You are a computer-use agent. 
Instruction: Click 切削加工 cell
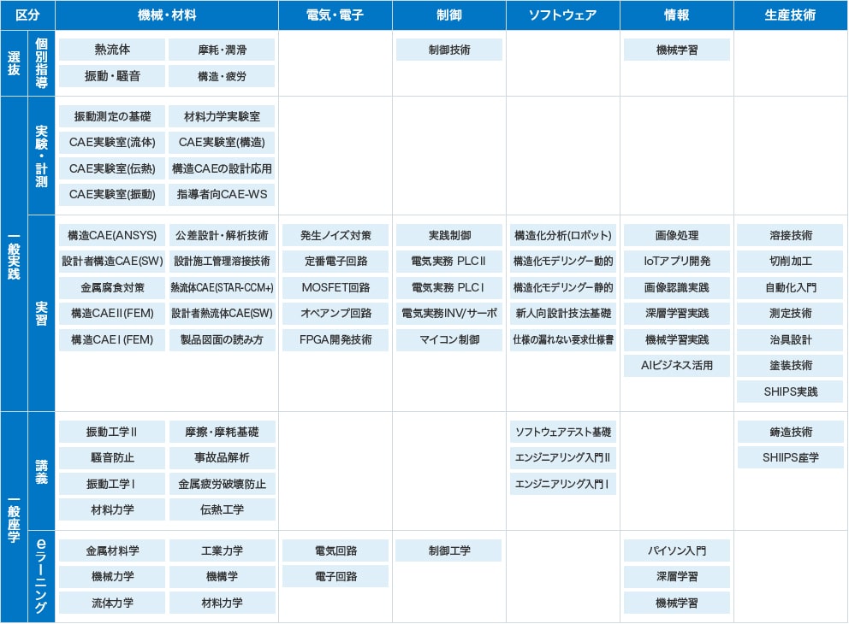pos(791,262)
